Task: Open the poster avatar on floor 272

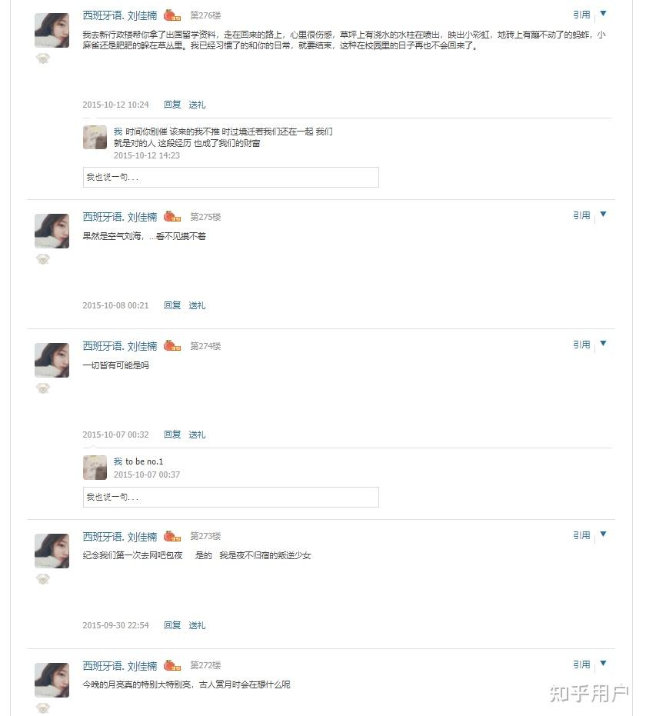Action: pyautogui.click(x=52, y=680)
